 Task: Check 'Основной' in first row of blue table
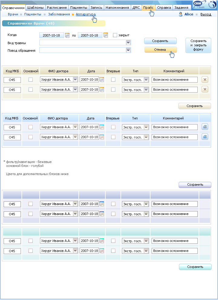31,127
